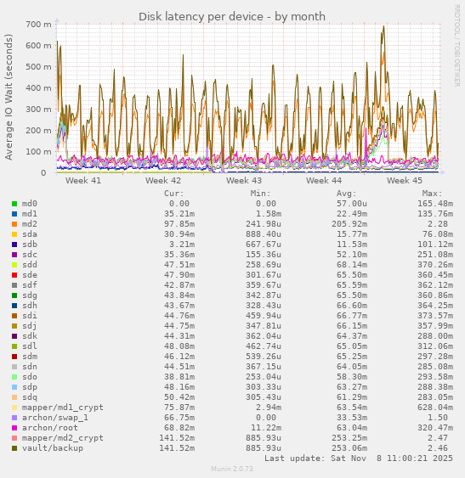
Task: Select the sdj legend label
Action: tap(30, 326)
